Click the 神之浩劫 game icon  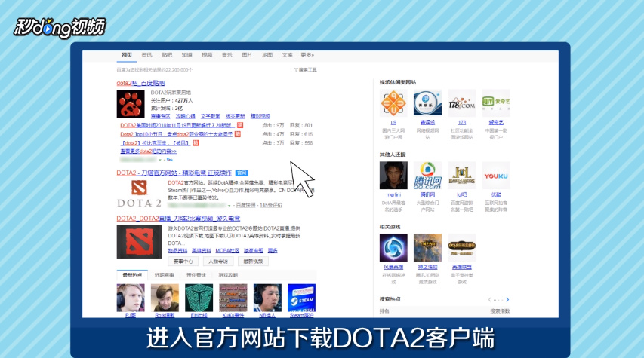click(427, 248)
